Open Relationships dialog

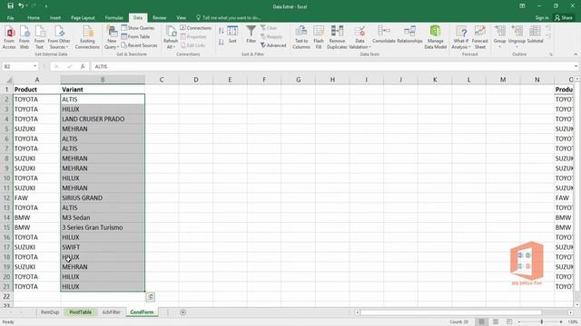click(x=409, y=34)
